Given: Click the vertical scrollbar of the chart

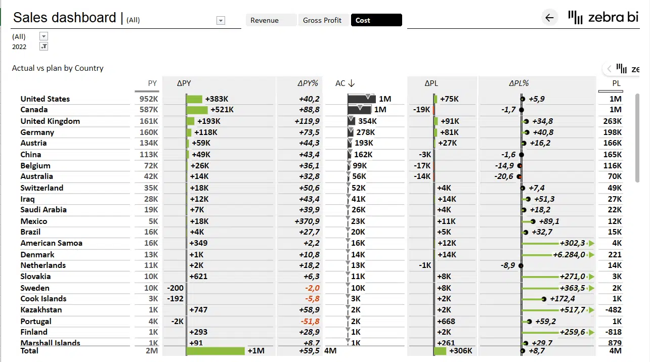Looking at the screenshot, I should pos(637,138).
